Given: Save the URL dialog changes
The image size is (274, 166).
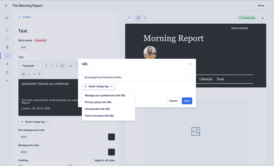Looking at the screenshot, I should coord(187,101).
